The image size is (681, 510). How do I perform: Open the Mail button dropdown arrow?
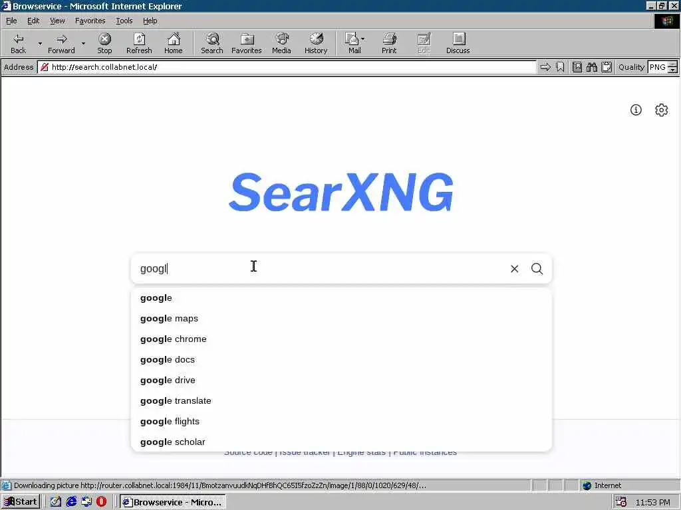pos(362,39)
